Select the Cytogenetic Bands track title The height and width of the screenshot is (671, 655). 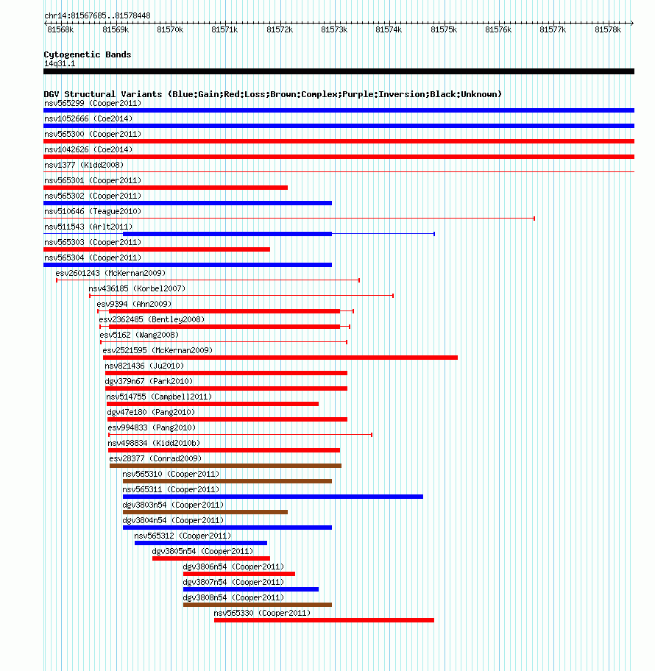[88, 54]
